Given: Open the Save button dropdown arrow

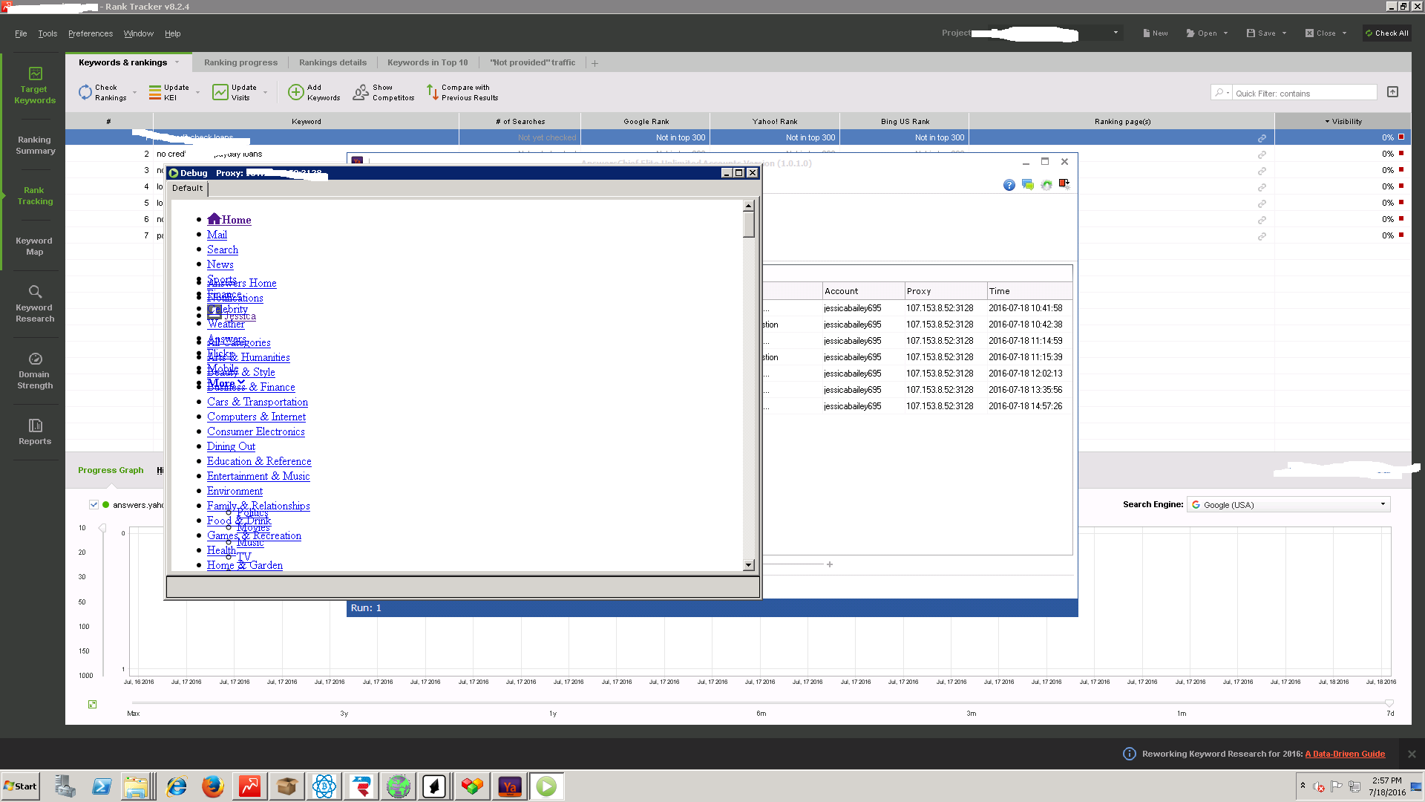Looking at the screenshot, I should (1284, 33).
